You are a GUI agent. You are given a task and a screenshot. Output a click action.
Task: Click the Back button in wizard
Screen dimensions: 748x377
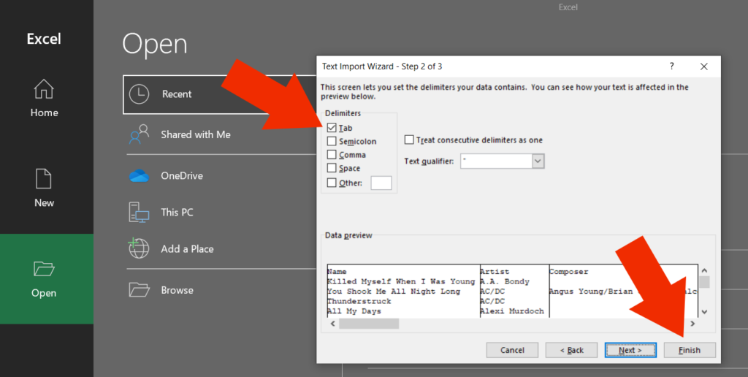[x=571, y=350]
